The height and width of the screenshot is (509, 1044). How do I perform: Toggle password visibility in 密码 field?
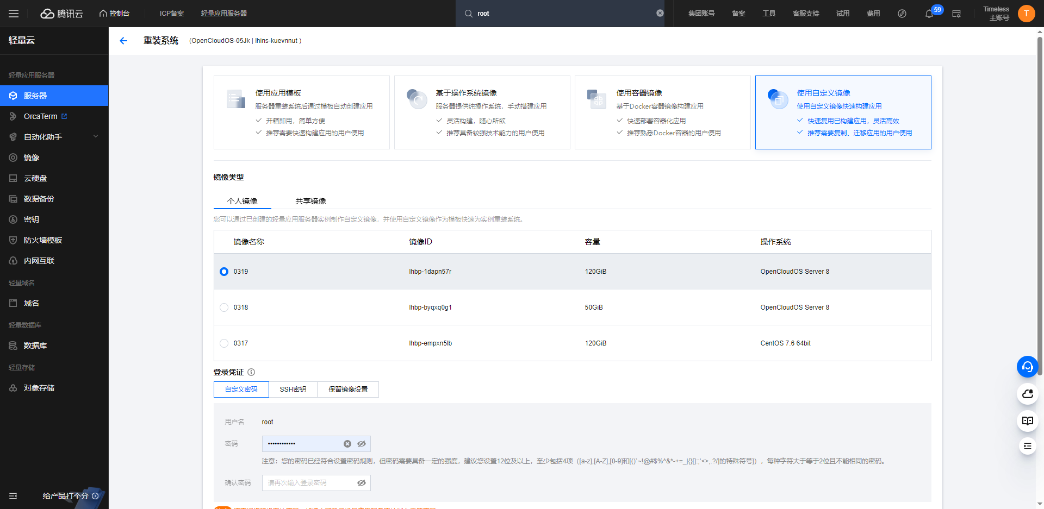[x=362, y=444]
